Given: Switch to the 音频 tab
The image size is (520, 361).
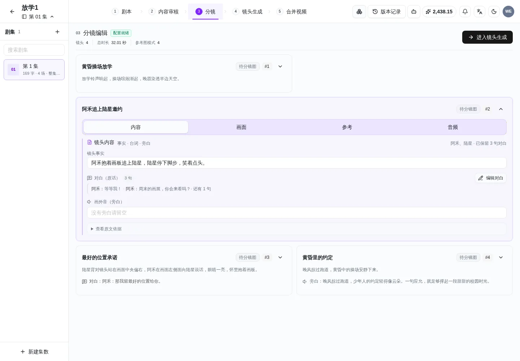Looking at the screenshot, I should [453, 127].
